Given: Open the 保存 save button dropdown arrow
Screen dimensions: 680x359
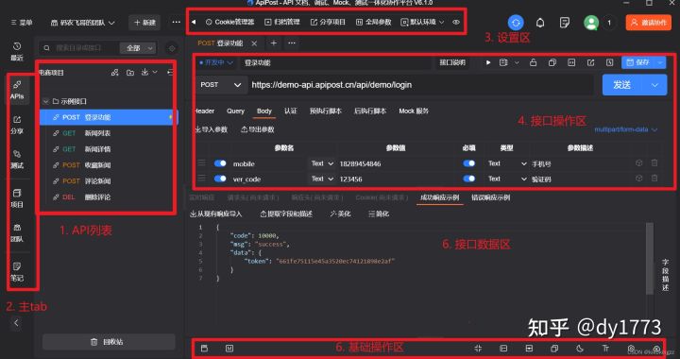Looking at the screenshot, I should click(x=660, y=63).
